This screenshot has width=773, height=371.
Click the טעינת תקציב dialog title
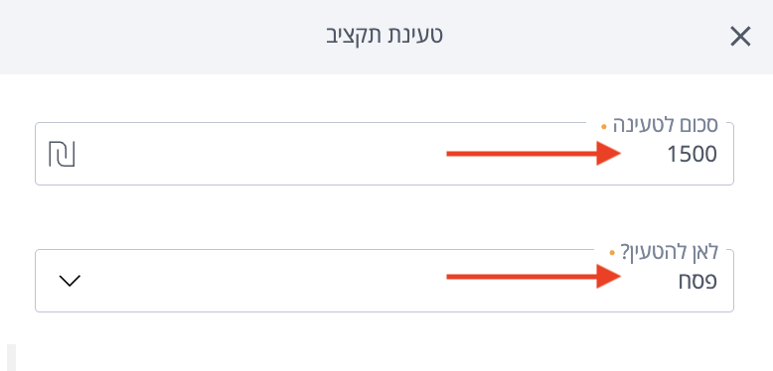385,36
